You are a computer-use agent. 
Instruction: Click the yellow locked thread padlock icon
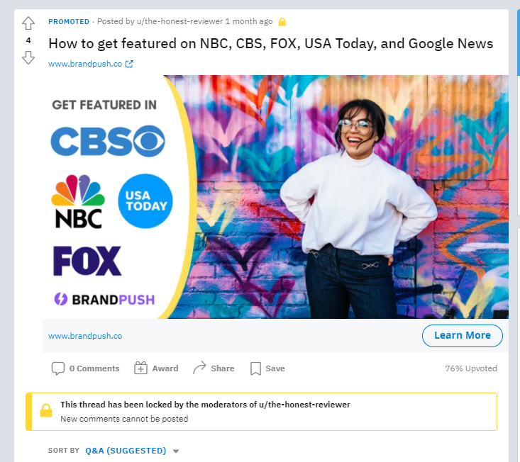point(45,411)
